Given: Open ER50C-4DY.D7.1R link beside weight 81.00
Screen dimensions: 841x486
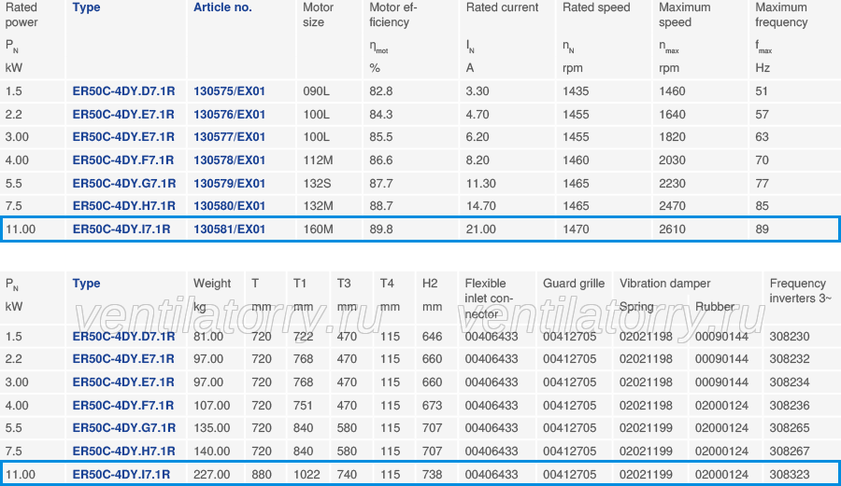Looking at the screenshot, I should 123,337.
